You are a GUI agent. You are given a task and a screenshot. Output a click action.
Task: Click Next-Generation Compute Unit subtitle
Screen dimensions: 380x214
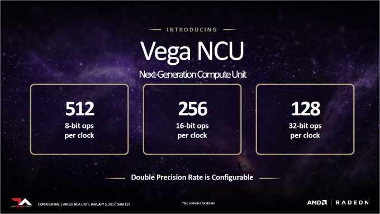(x=193, y=74)
